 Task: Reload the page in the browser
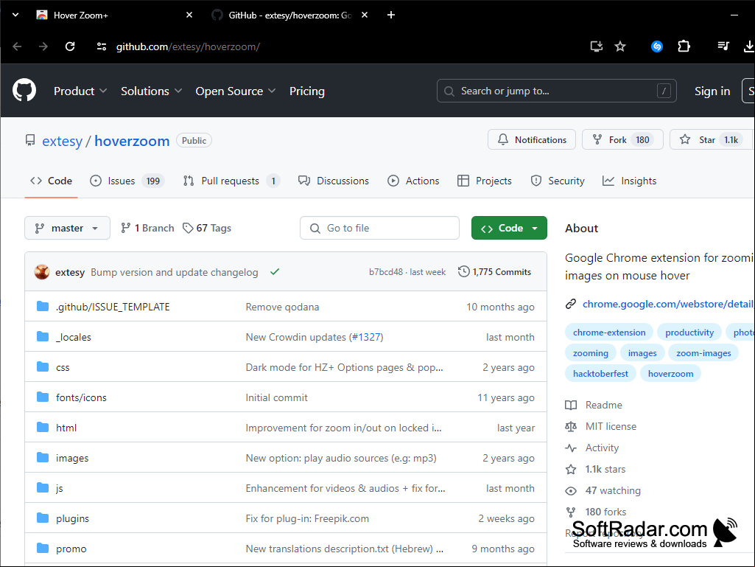coord(70,46)
